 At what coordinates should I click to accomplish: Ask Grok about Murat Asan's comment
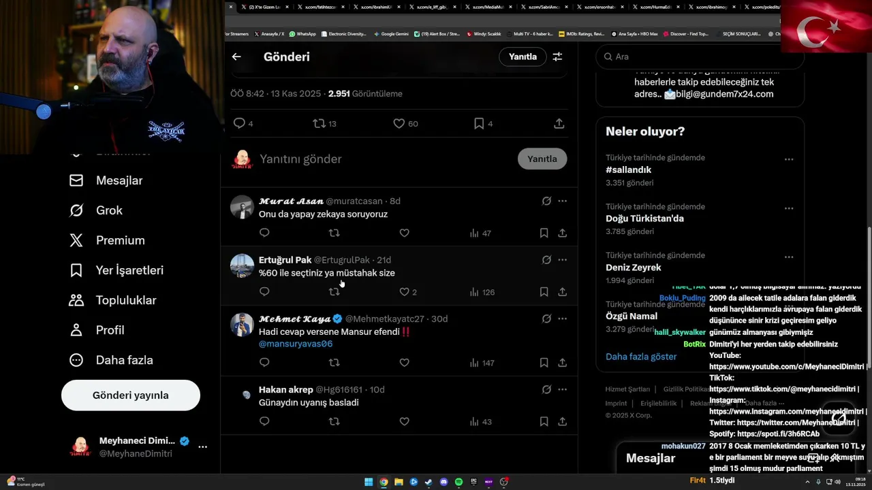click(x=546, y=201)
